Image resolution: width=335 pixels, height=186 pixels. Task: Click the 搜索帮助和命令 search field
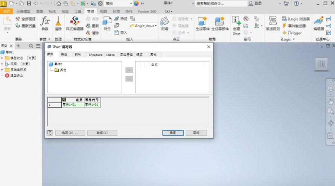[221, 3]
